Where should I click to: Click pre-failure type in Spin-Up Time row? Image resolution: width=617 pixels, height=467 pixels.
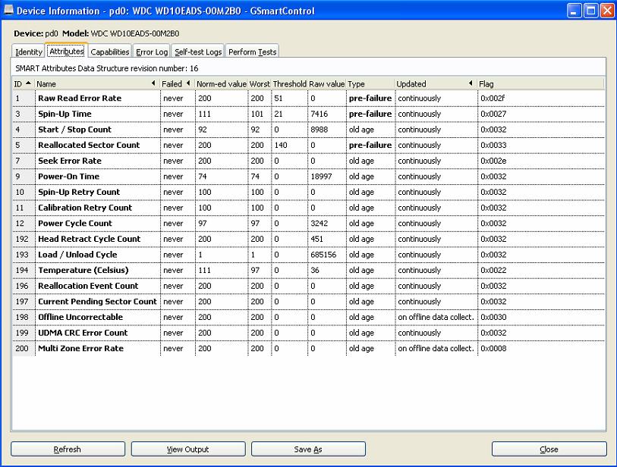(370, 114)
